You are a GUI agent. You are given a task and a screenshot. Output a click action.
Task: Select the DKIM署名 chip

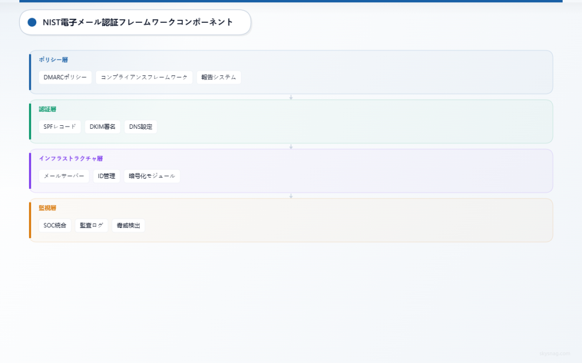pos(103,127)
